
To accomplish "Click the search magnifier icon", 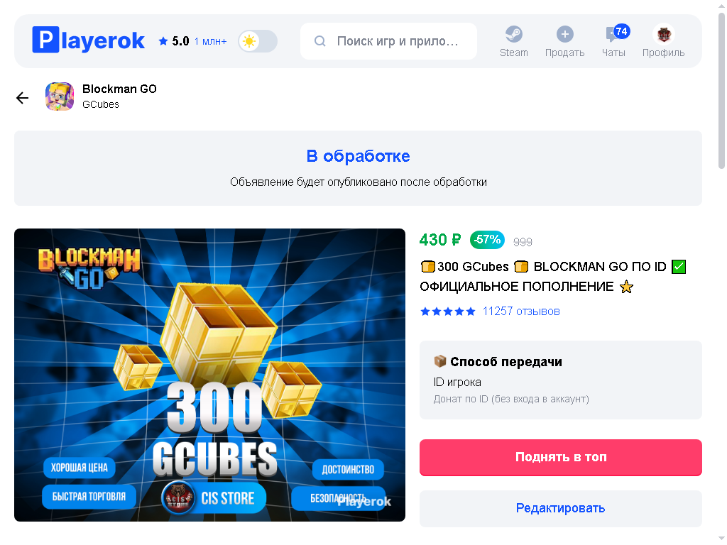I will (320, 41).
